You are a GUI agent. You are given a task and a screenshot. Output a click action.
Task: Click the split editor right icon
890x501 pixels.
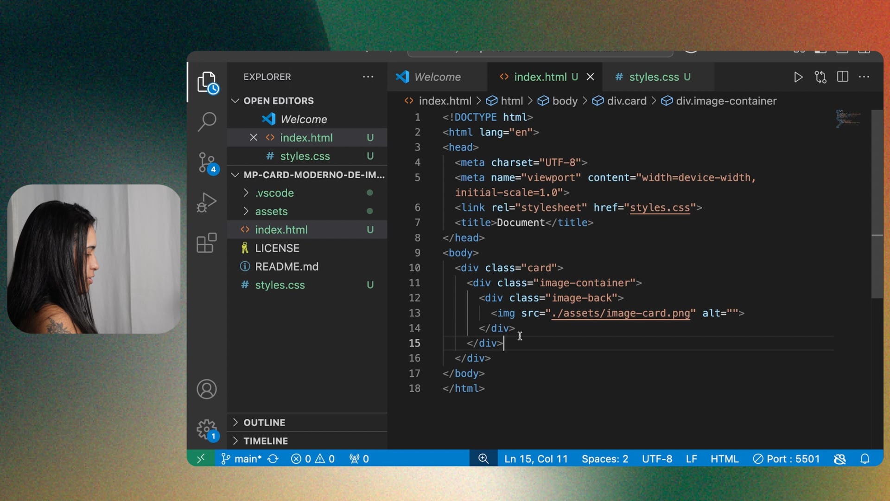pyautogui.click(x=842, y=77)
